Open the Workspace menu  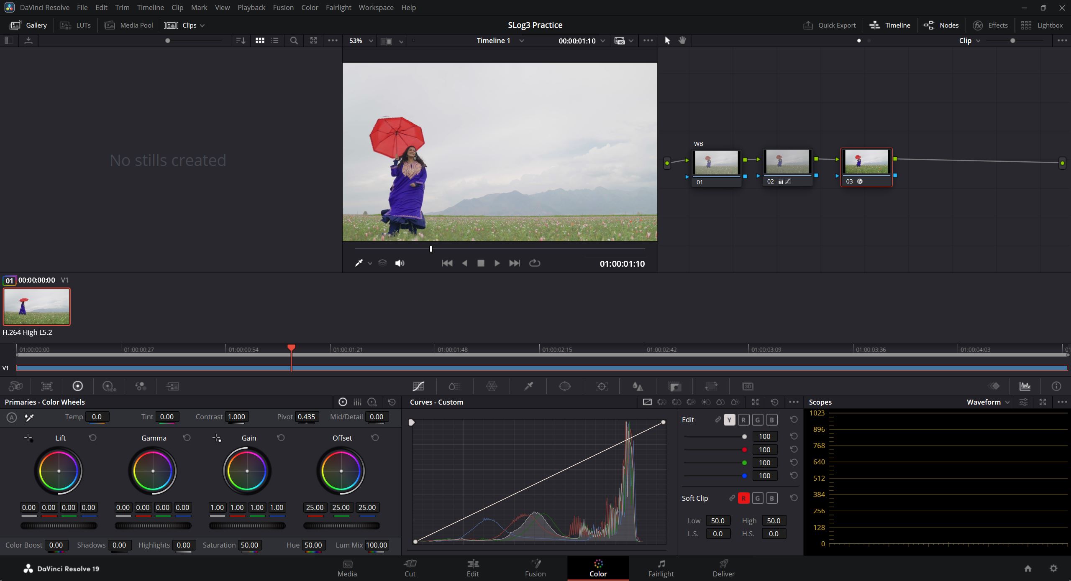[376, 8]
